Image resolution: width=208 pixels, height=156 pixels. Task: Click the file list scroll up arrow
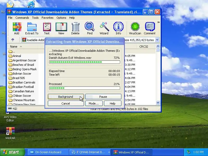tap(158, 46)
